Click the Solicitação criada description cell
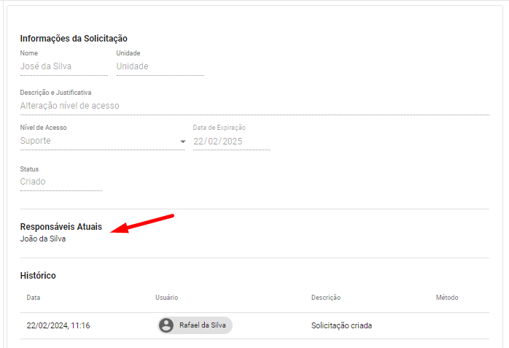 point(341,325)
